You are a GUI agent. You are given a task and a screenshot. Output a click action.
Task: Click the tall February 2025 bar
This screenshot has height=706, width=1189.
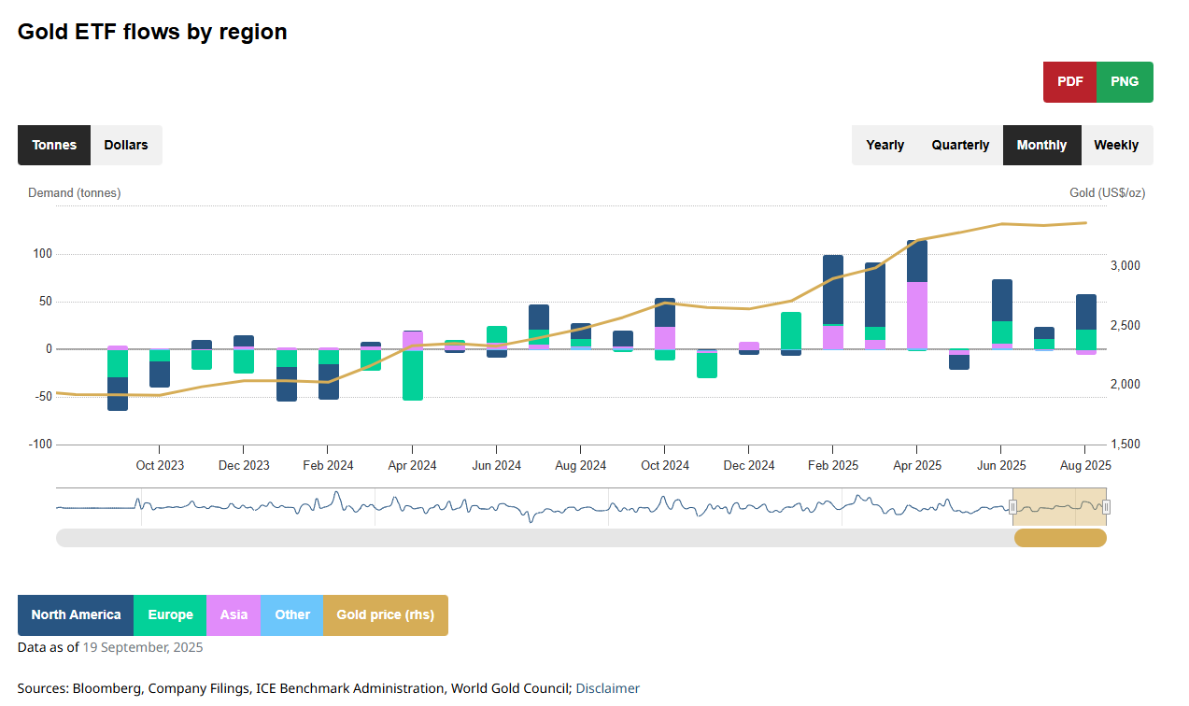click(x=833, y=289)
